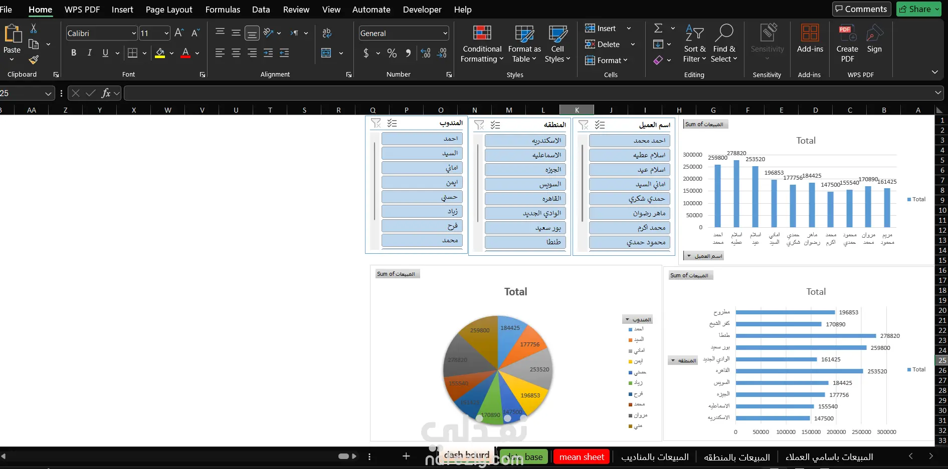This screenshot has width=948, height=469.
Task: Select احمد محمد in customer slicer
Action: (x=630, y=141)
